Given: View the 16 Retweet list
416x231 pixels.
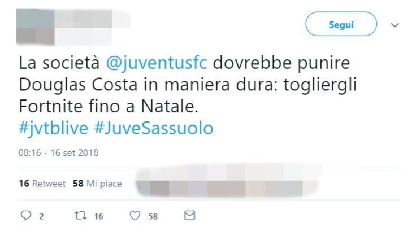Looking at the screenshot, I should (x=42, y=184).
